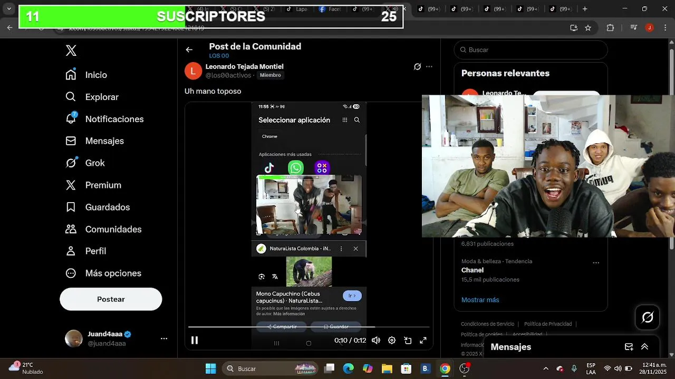675x379 pixels.
Task: Click Grok explain icon on post
Action: (x=417, y=66)
